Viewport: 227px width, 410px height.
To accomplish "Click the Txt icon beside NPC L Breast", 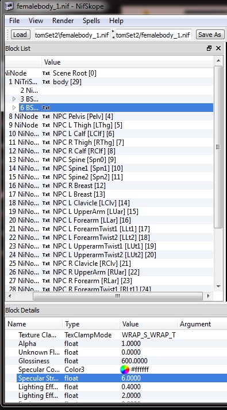I will [x=46, y=194].
